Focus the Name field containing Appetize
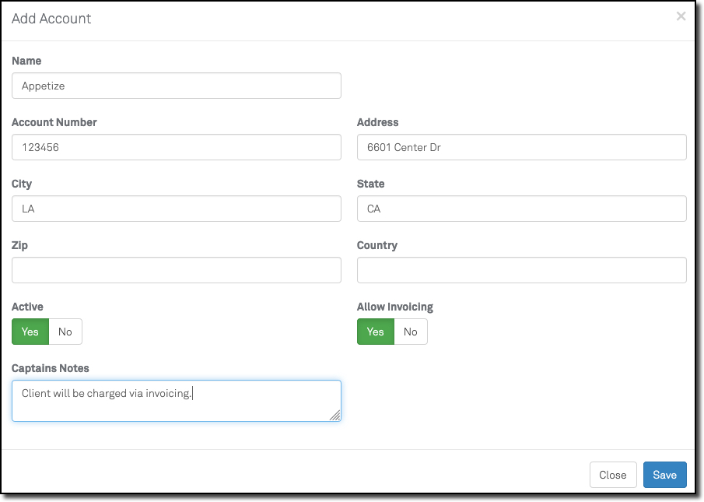 177,86
